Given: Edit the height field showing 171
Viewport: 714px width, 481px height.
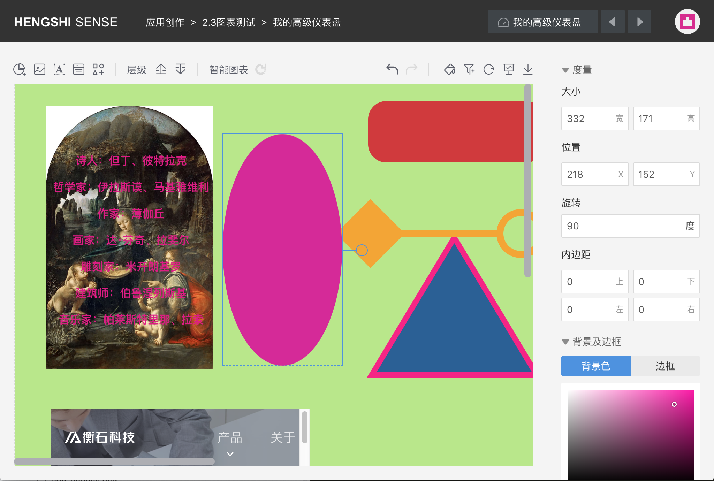Looking at the screenshot, I should coord(666,119).
